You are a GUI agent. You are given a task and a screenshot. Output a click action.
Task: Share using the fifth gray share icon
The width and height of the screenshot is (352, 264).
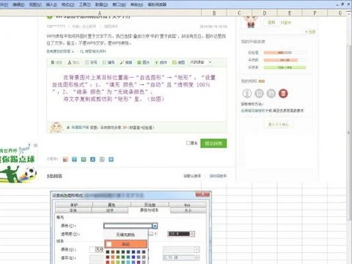102,160
